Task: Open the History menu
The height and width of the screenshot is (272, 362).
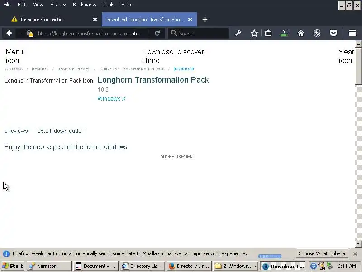Action: pyautogui.click(x=58, y=5)
